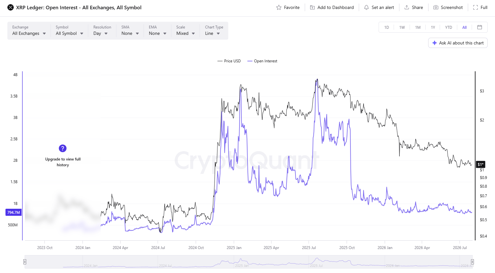
Task: Click the Share label
Action: (x=417, y=7)
